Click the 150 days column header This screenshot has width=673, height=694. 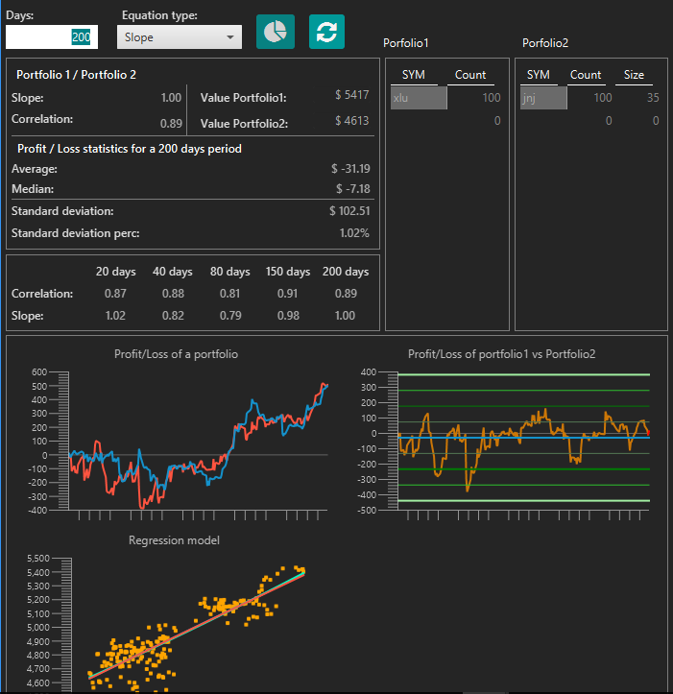coord(288,272)
